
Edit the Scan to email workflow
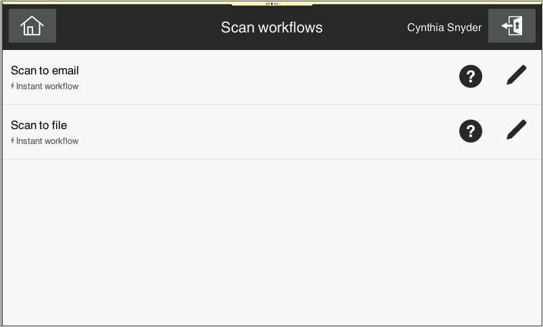point(516,76)
